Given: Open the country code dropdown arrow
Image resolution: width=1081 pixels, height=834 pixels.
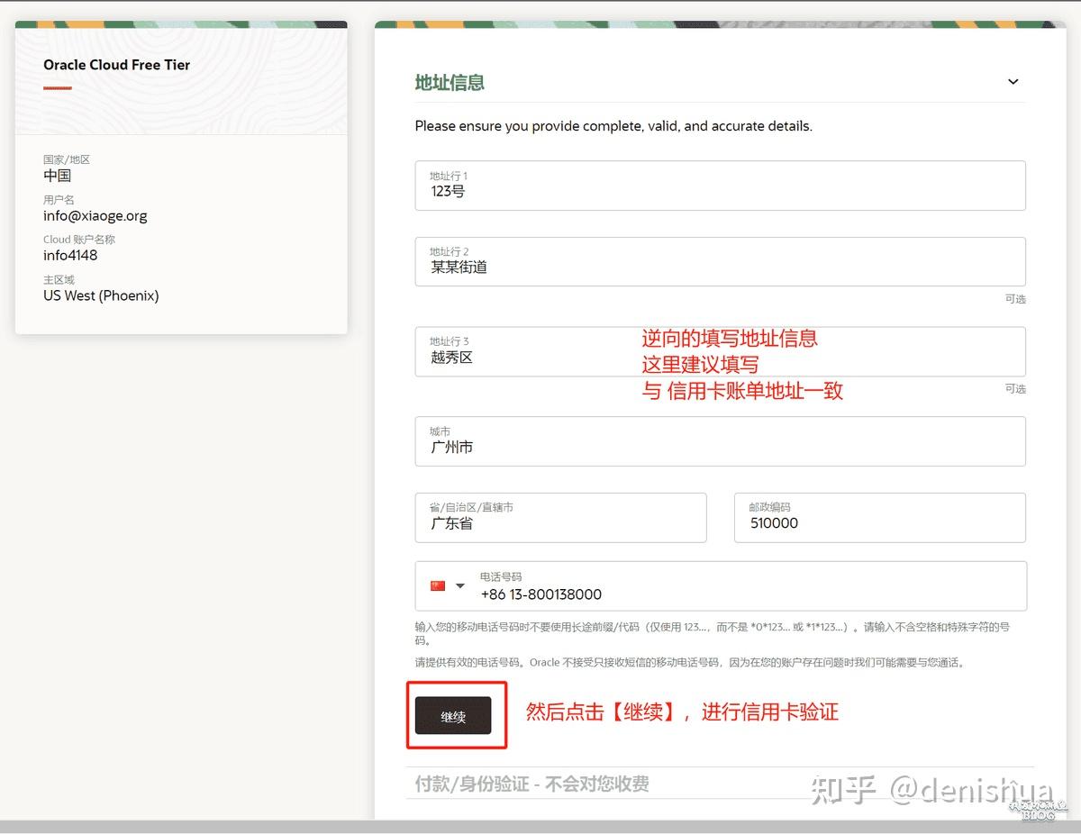Looking at the screenshot, I should click(x=460, y=585).
